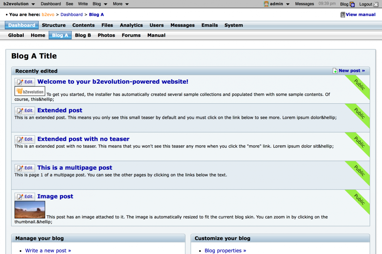Click 'Blog properties »' link

coord(225,250)
